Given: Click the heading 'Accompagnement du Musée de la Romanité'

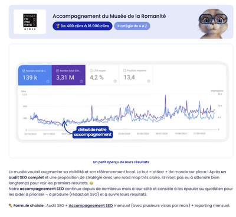Looking at the screenshot, I should (x=109, y=16).
